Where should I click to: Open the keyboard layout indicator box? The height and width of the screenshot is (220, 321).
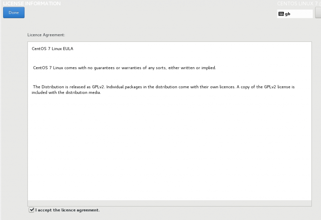[295, 14]
